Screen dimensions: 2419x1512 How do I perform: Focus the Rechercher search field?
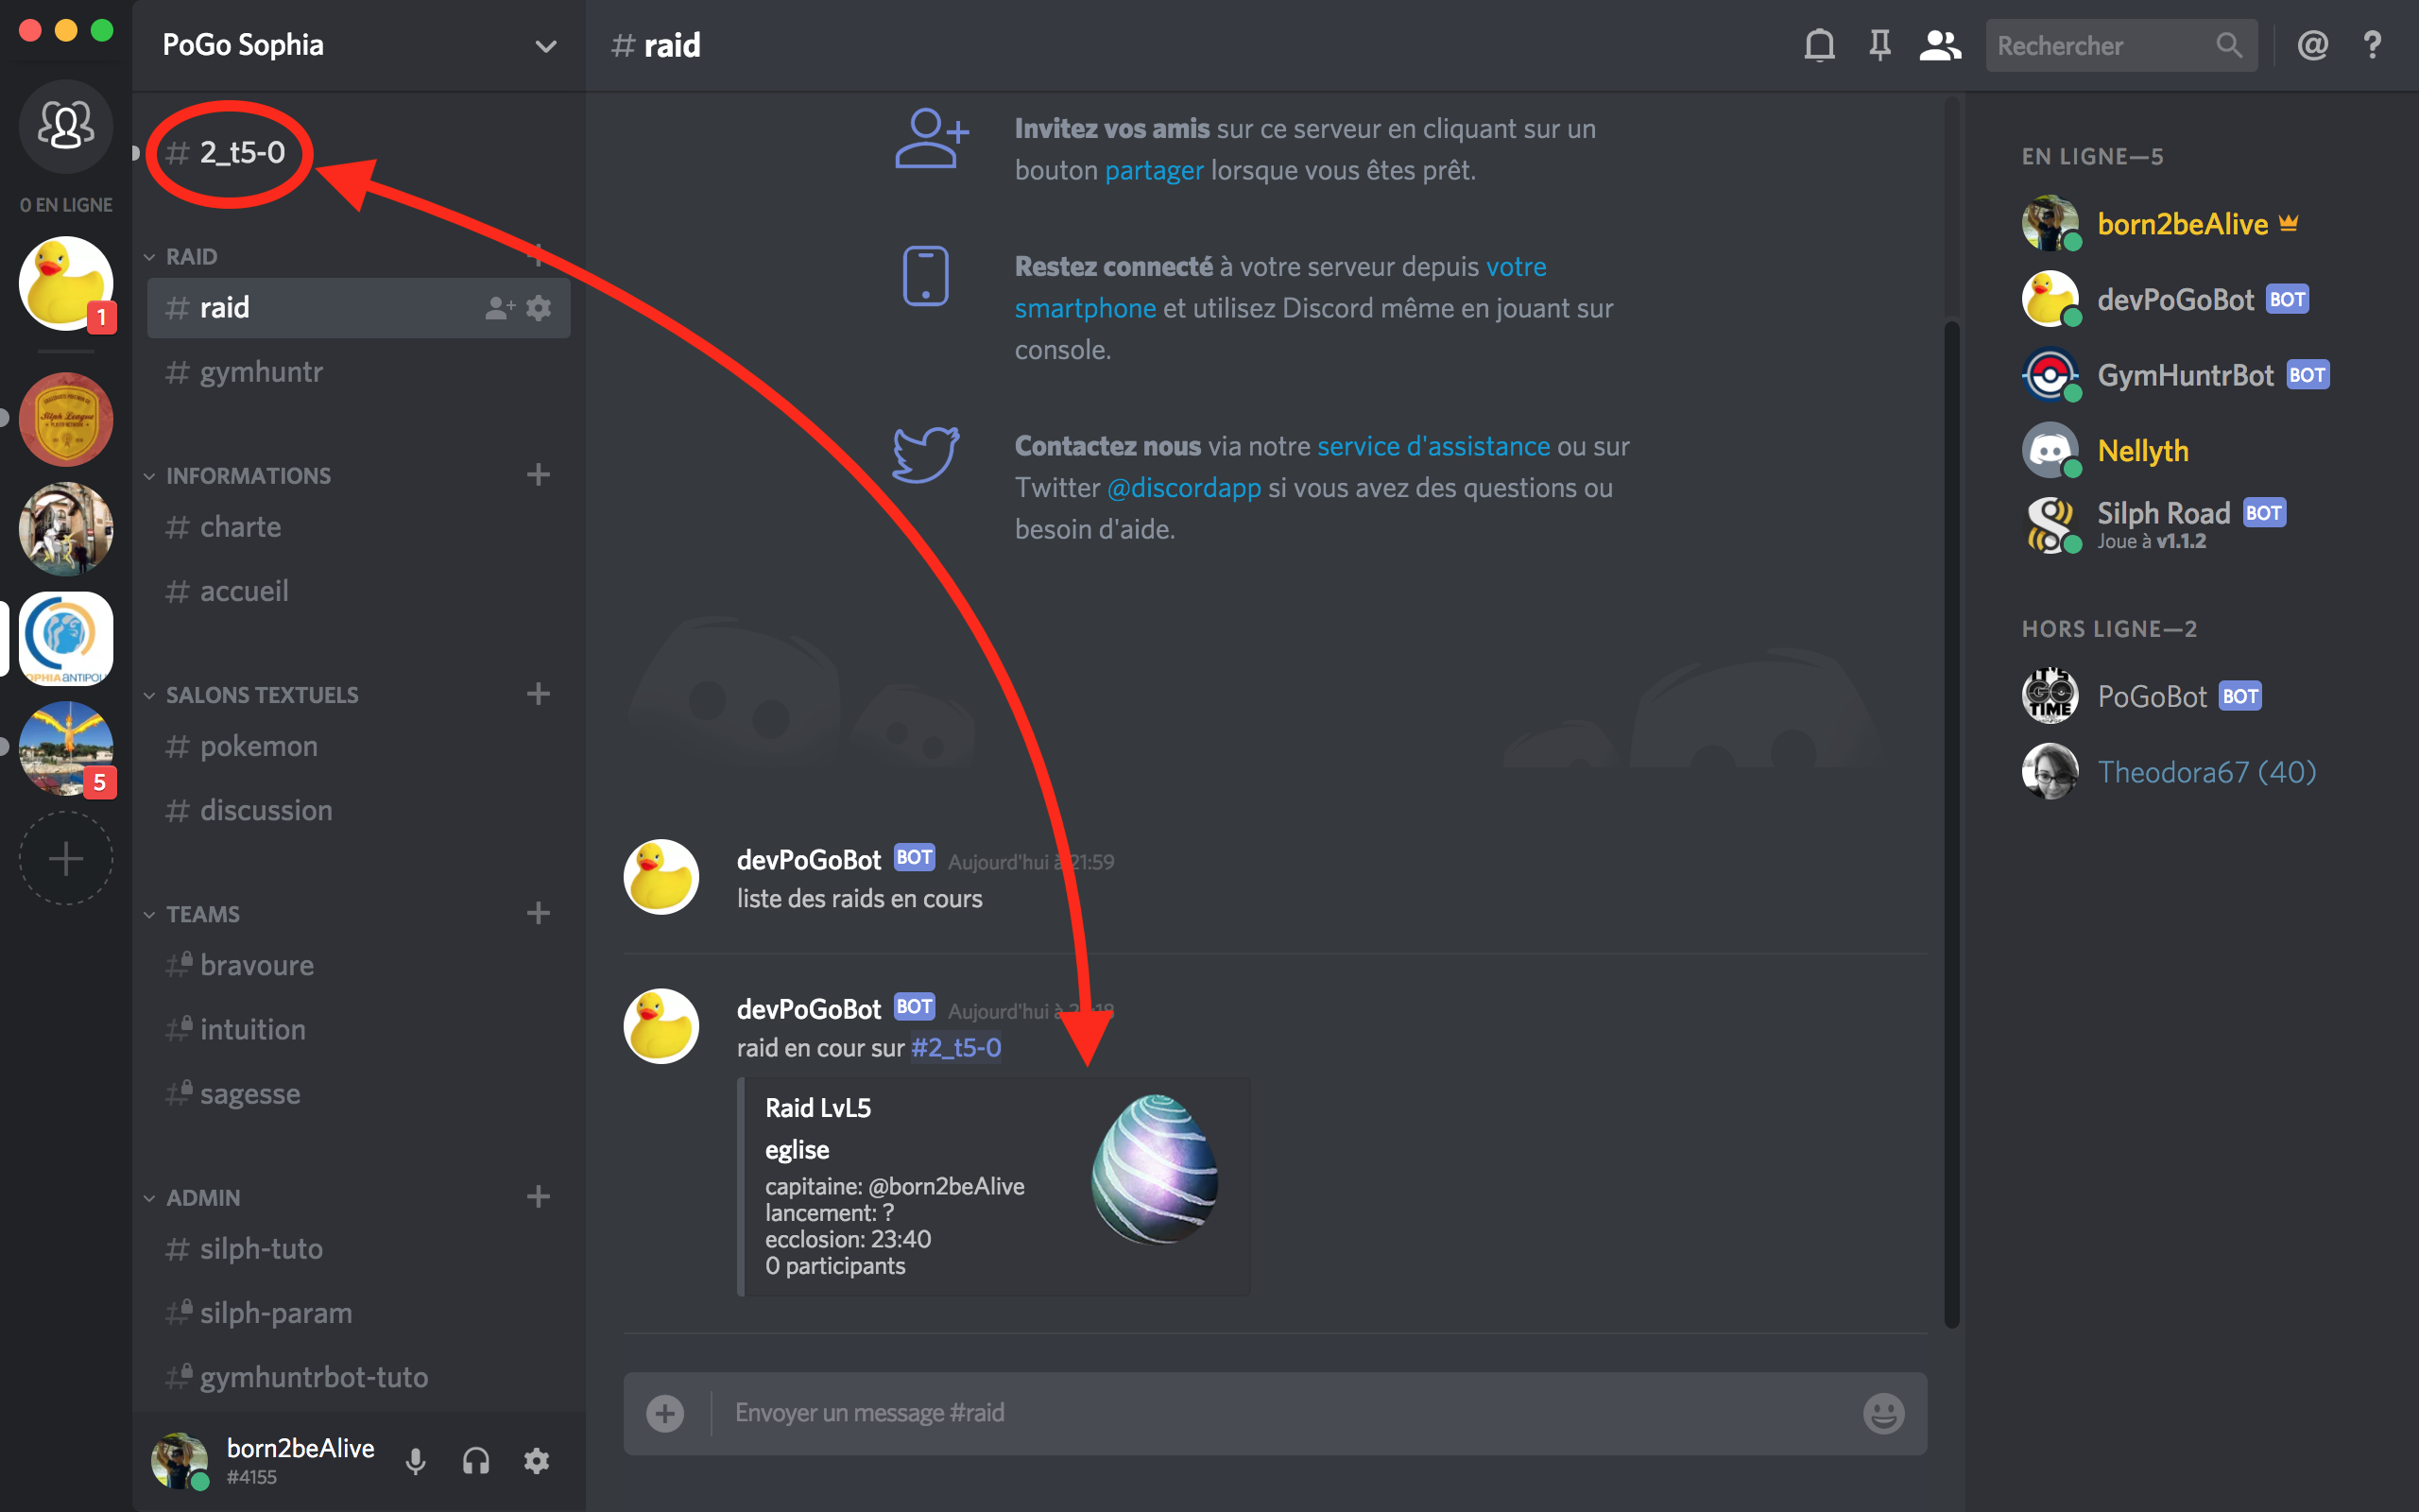click(2121, 45)
